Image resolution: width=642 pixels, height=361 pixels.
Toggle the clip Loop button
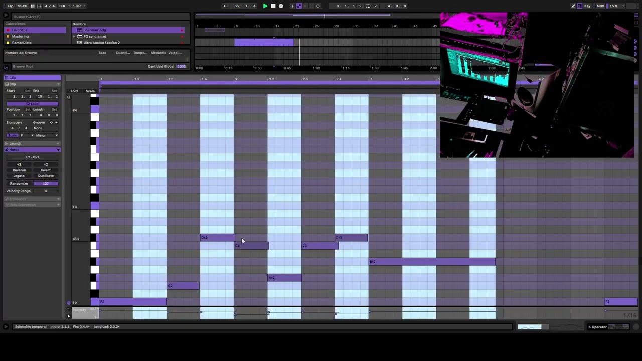(x=33, y=104)
